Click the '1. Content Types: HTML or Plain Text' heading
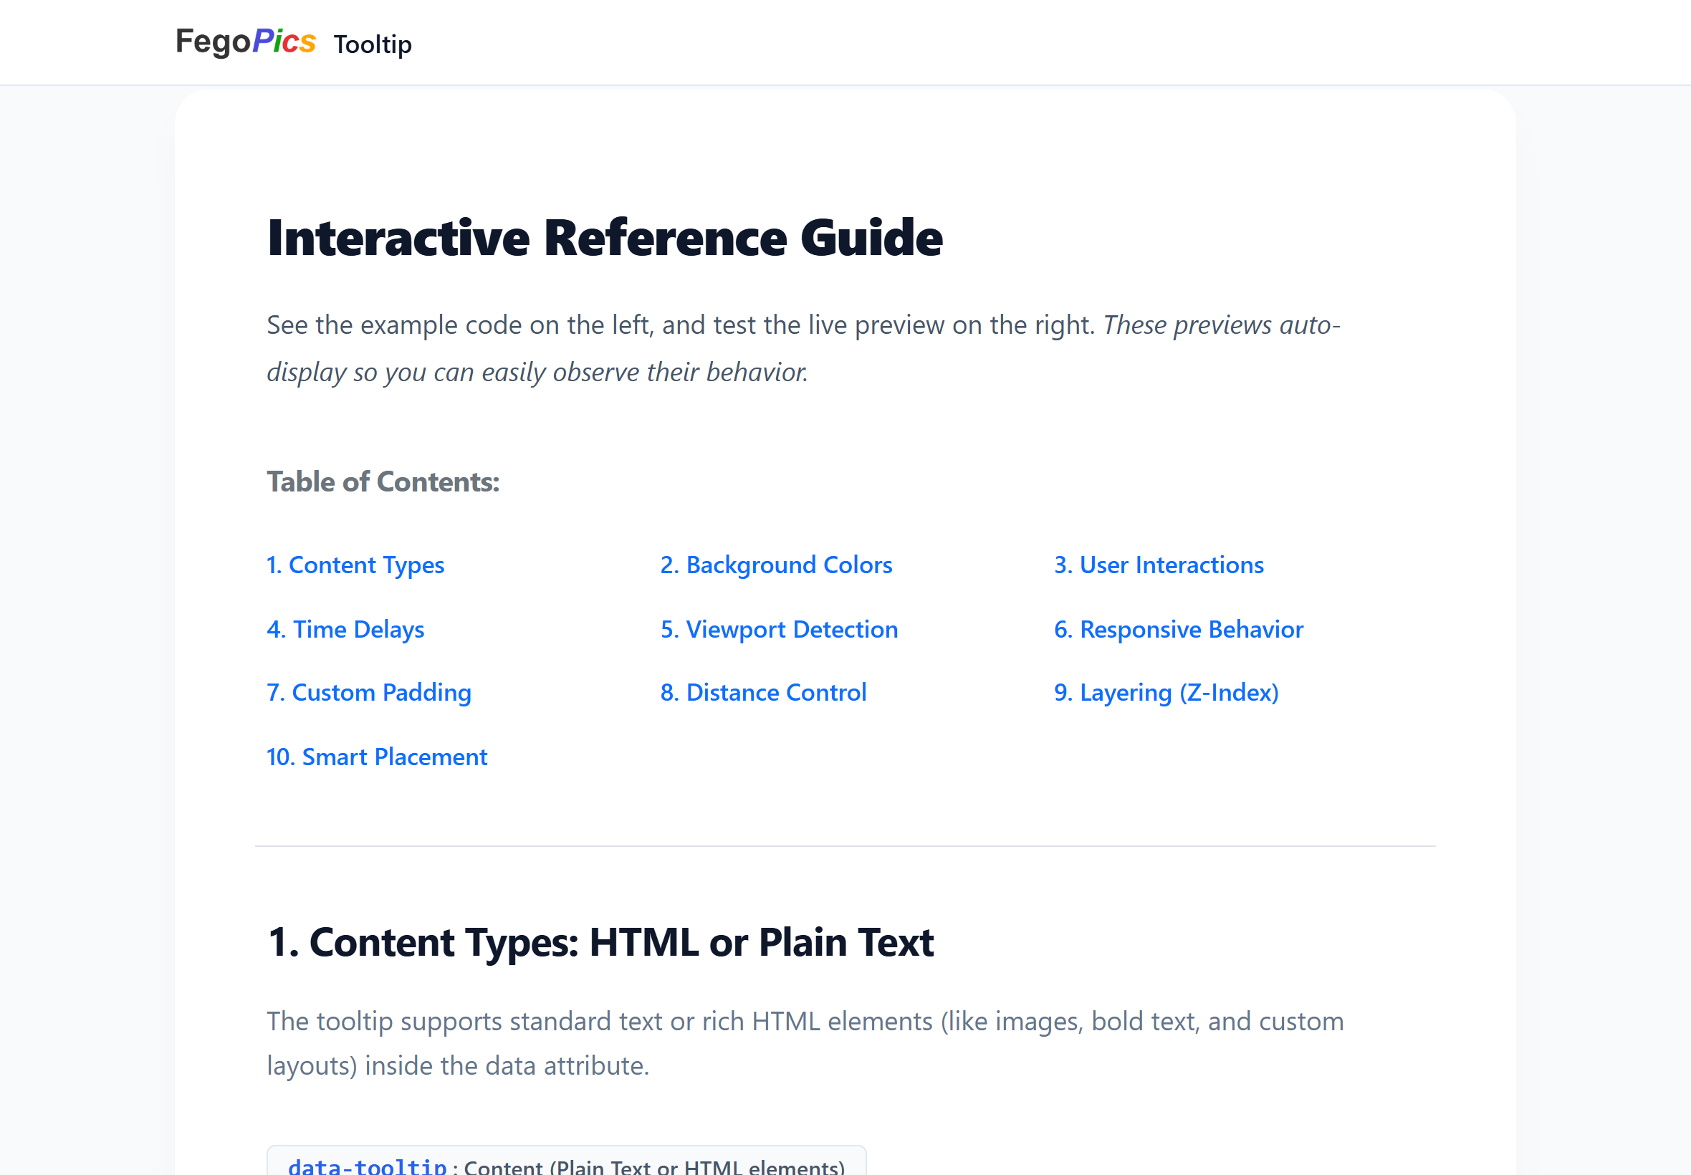 [600, 942]
